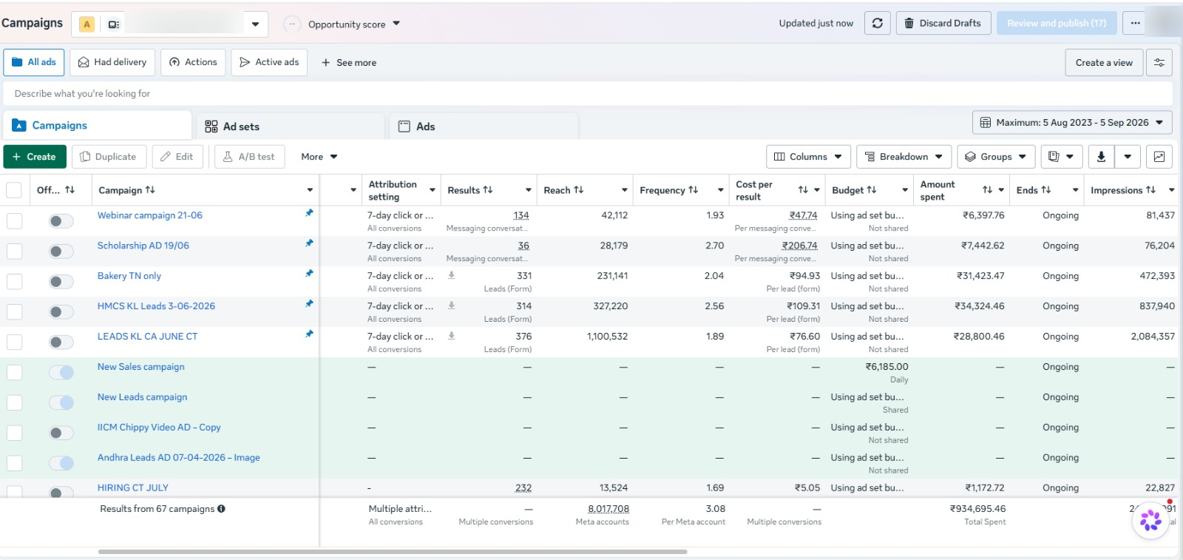Click the reports copy icon dropdown
The height and width of the screenshot is (560, 1183).
point(1062,157)
